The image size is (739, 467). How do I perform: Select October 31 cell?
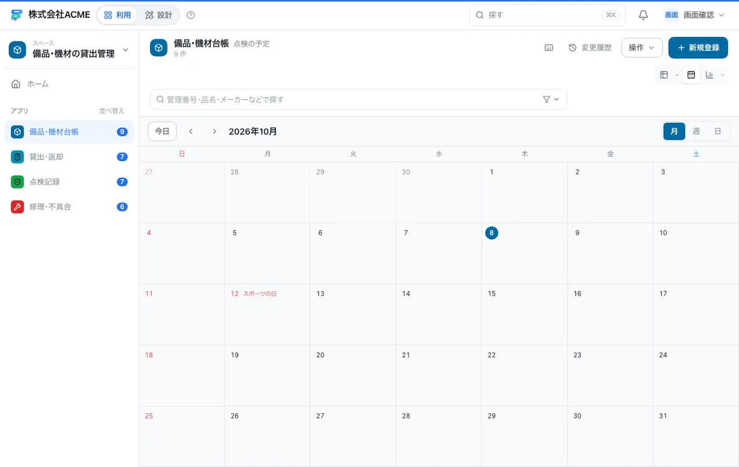pyautogui.click(x=696, y=436)
